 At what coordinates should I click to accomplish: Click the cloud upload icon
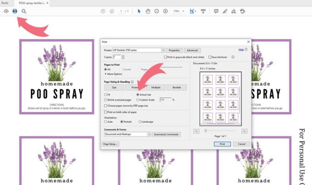click(6, 11)
